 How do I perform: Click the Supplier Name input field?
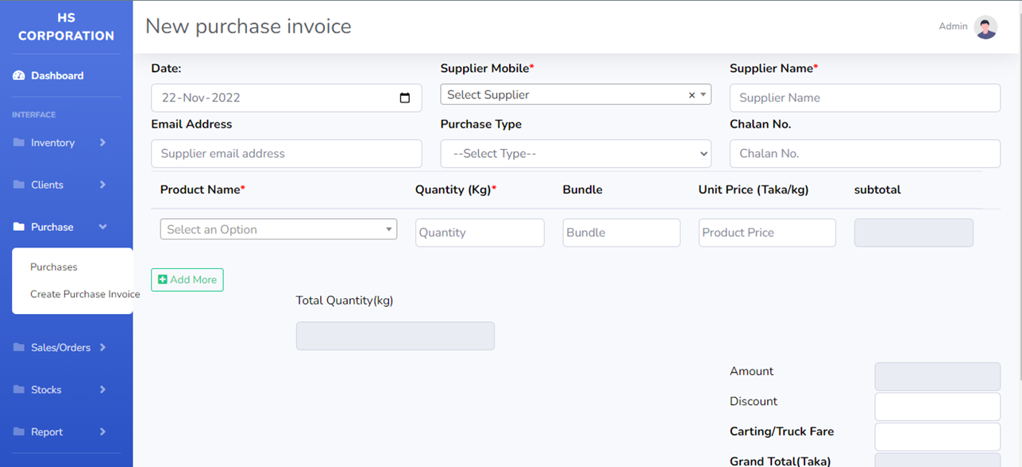(865, 98)
